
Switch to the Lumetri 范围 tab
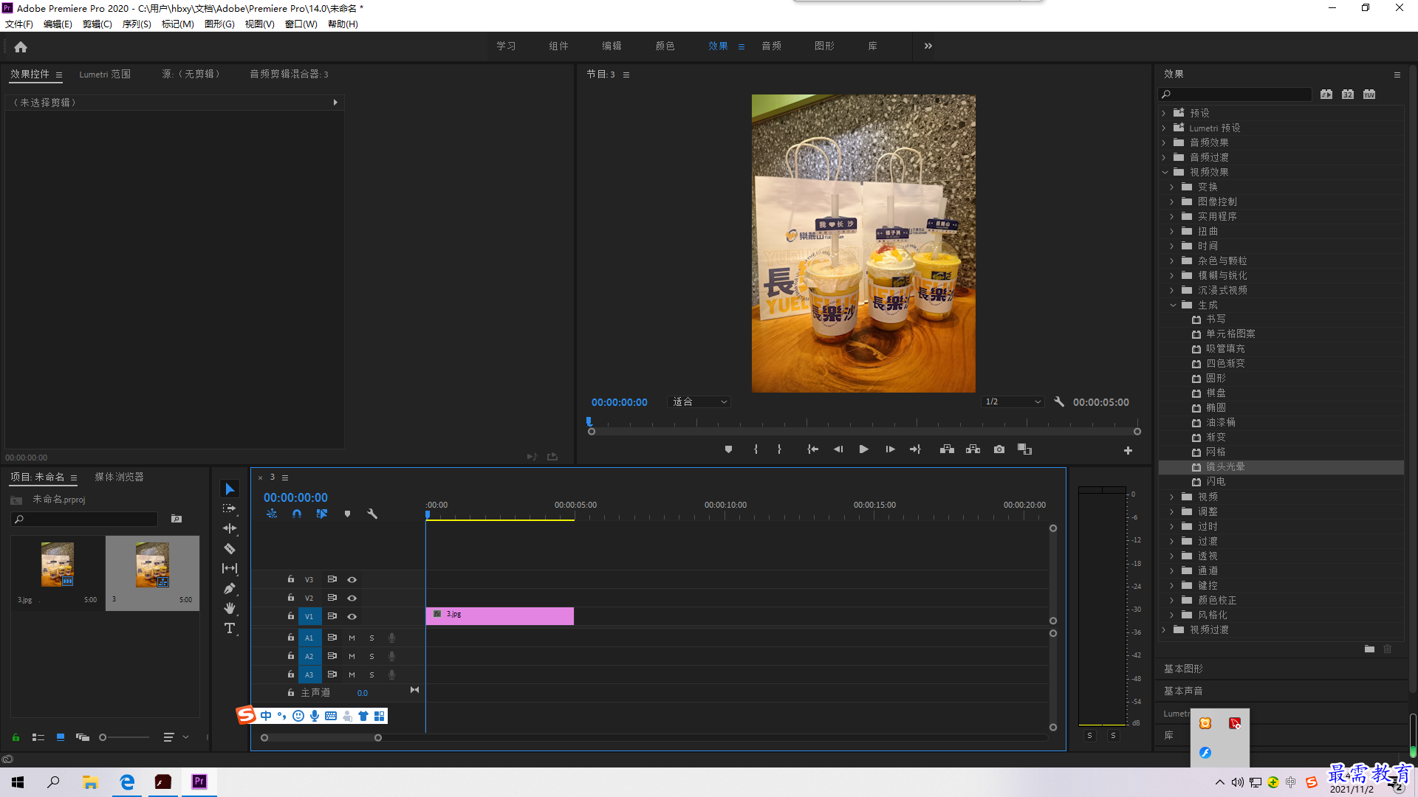(x=105, y=75)
